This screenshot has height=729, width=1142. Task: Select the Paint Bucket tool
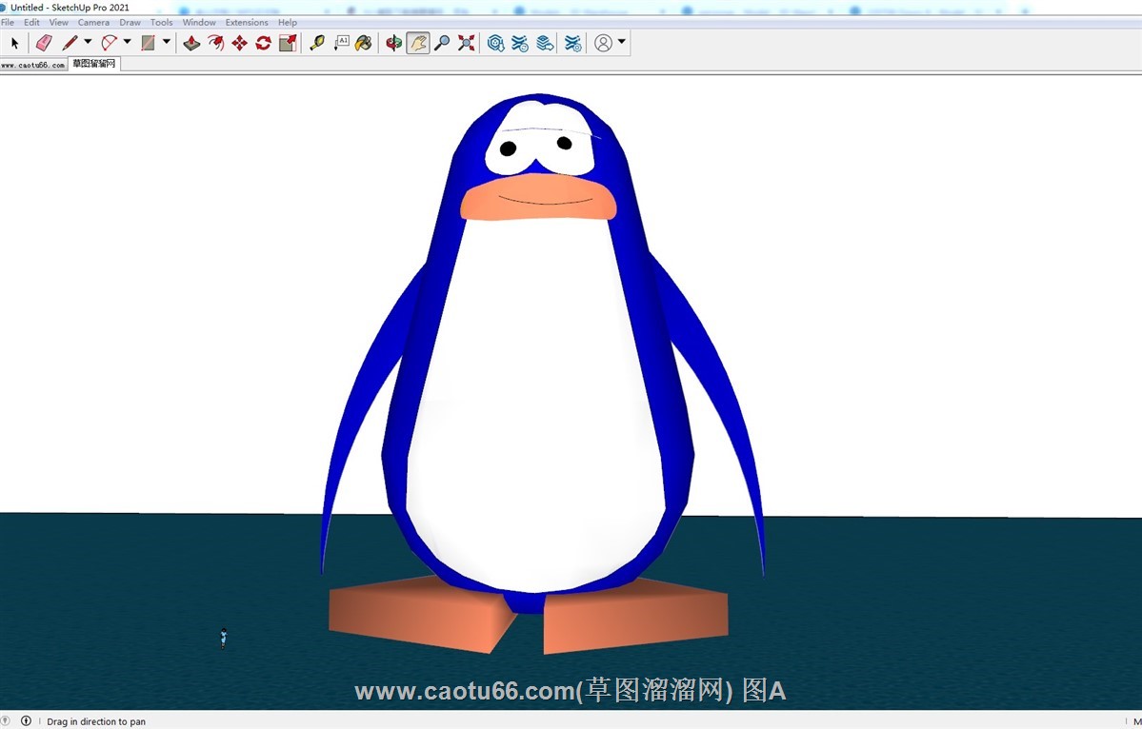click(x=364, y=43)
